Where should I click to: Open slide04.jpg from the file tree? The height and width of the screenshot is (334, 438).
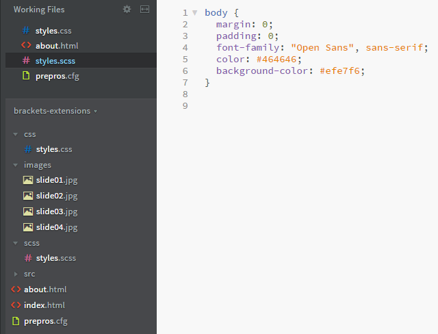[57, 227]
